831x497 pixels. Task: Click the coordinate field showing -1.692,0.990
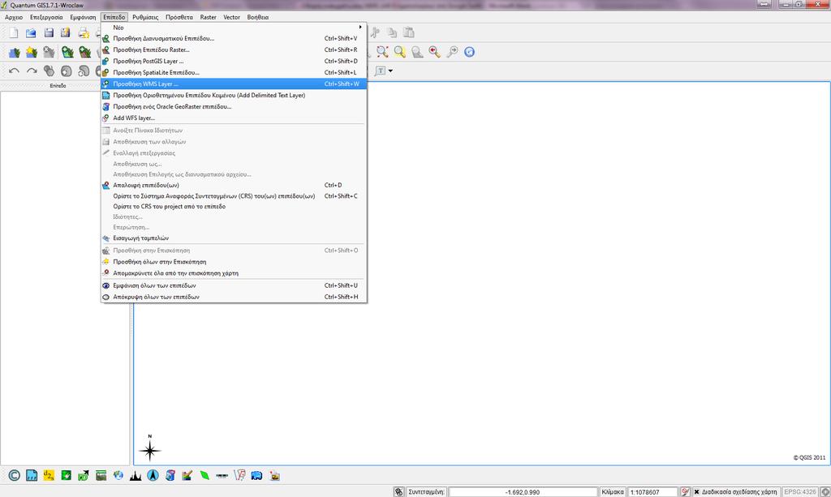[523, 492]
